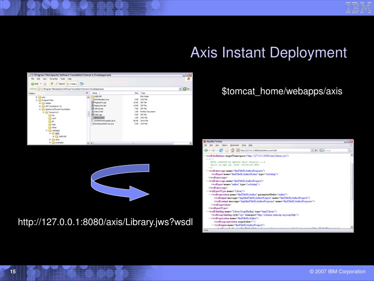Select Library.jws file

98,118
